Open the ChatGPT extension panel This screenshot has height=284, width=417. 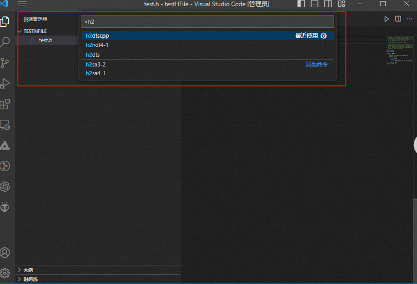[x=5, y=186]
